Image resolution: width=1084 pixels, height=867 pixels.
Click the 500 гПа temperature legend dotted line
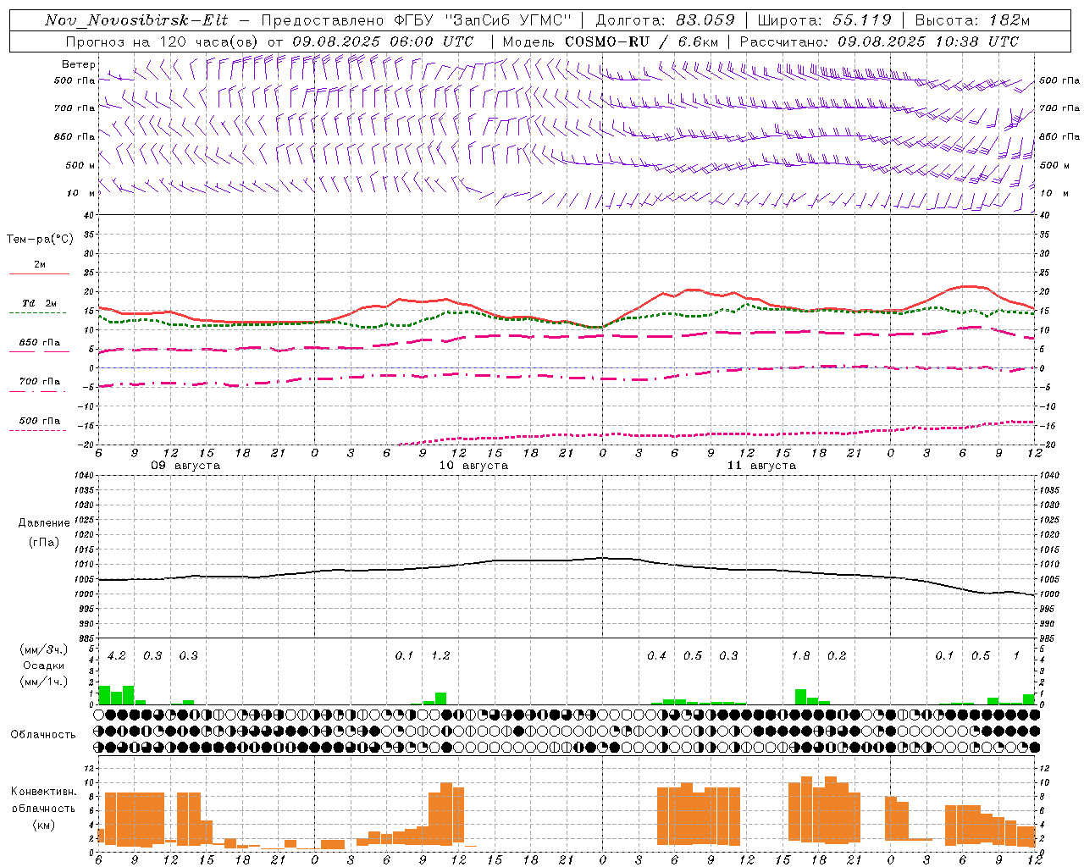37,431
